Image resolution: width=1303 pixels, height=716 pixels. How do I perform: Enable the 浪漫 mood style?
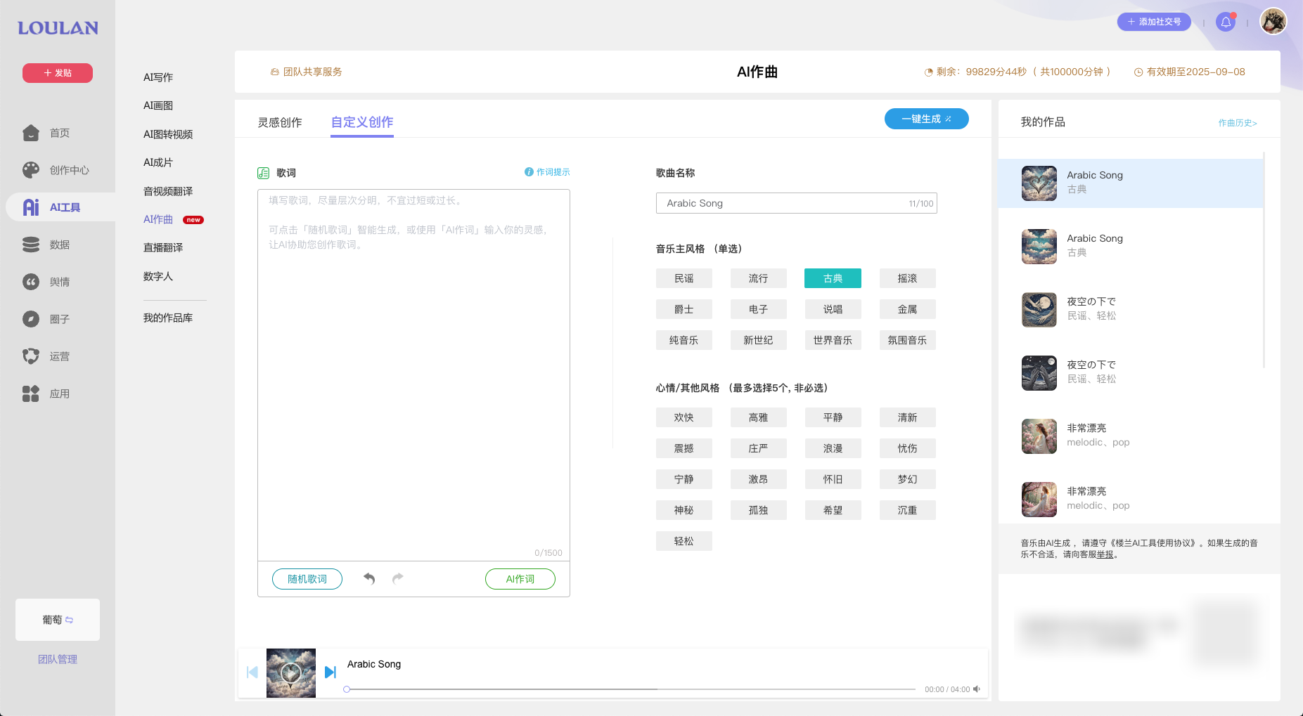point(833,448)
